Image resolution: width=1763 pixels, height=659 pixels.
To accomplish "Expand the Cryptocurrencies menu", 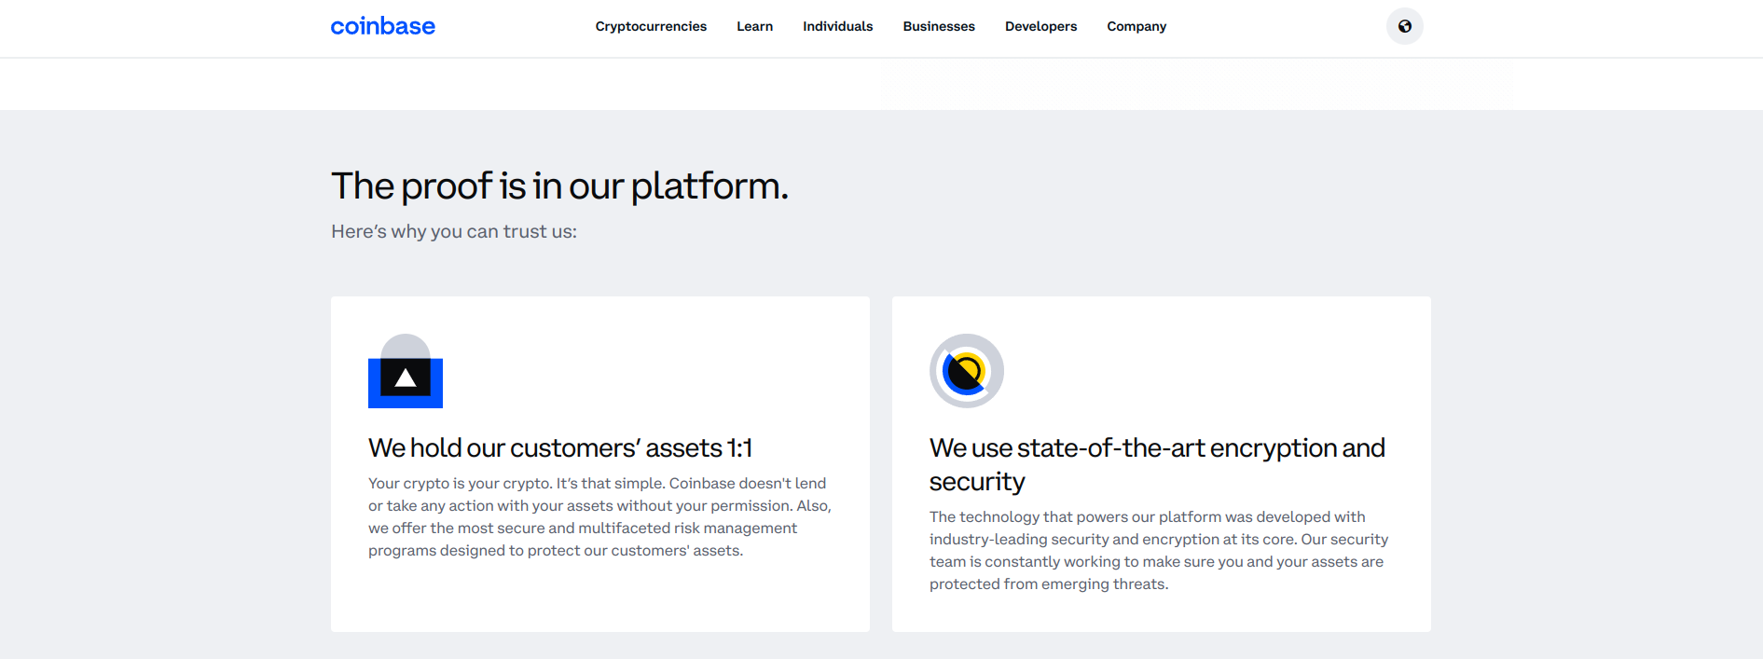I will [651, 26].
